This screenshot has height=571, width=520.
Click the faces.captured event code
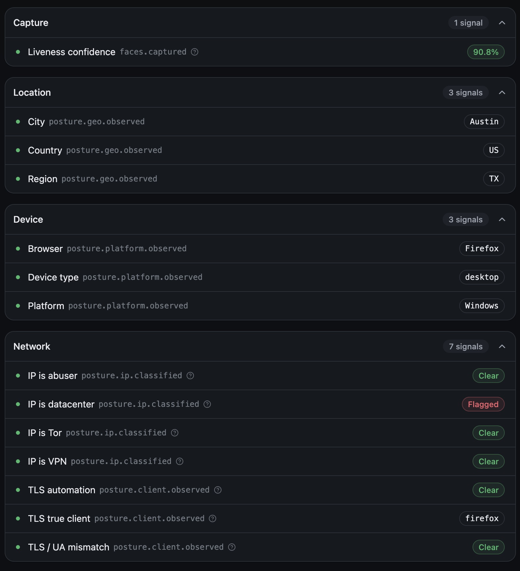click(x=153, y=52)
